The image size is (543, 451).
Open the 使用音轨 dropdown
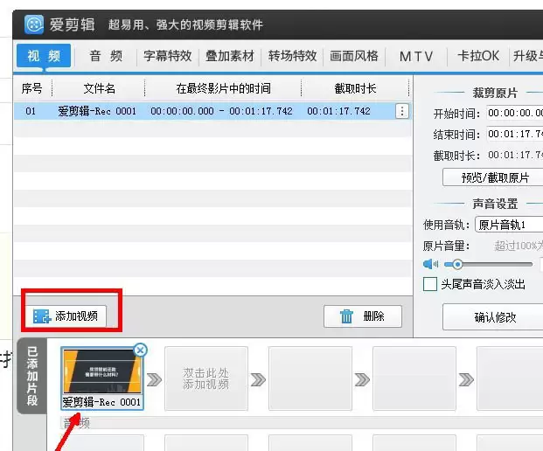pos(509,225)
